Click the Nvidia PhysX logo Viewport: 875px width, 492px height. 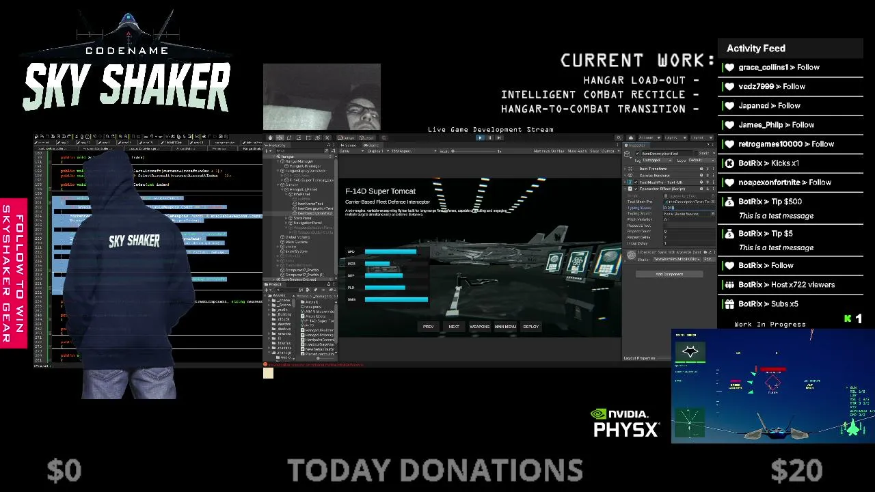(625, 423)
